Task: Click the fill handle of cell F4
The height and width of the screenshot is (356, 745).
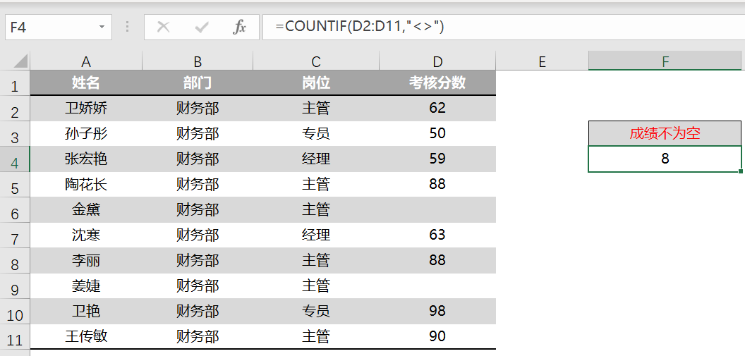Action: [x=741, y=171]
